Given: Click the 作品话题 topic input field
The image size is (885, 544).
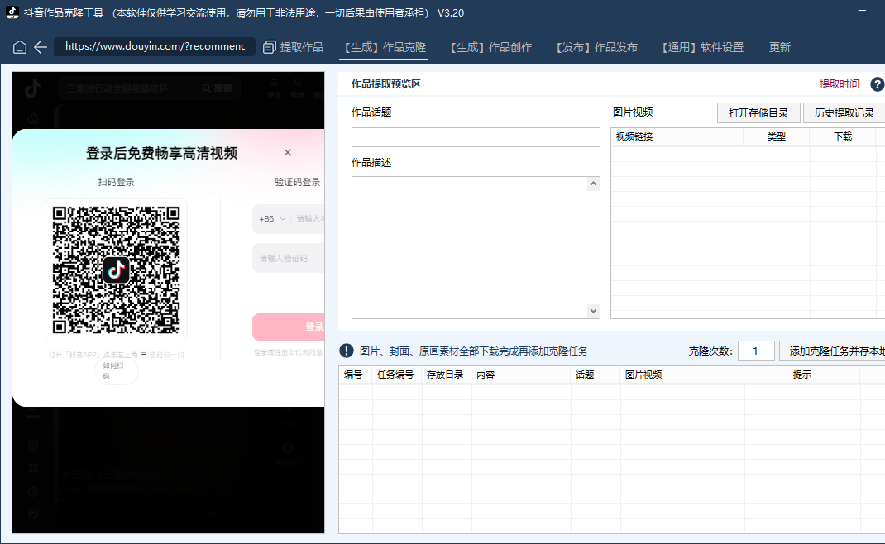Looking at the screenshot, I should (476, 136).
